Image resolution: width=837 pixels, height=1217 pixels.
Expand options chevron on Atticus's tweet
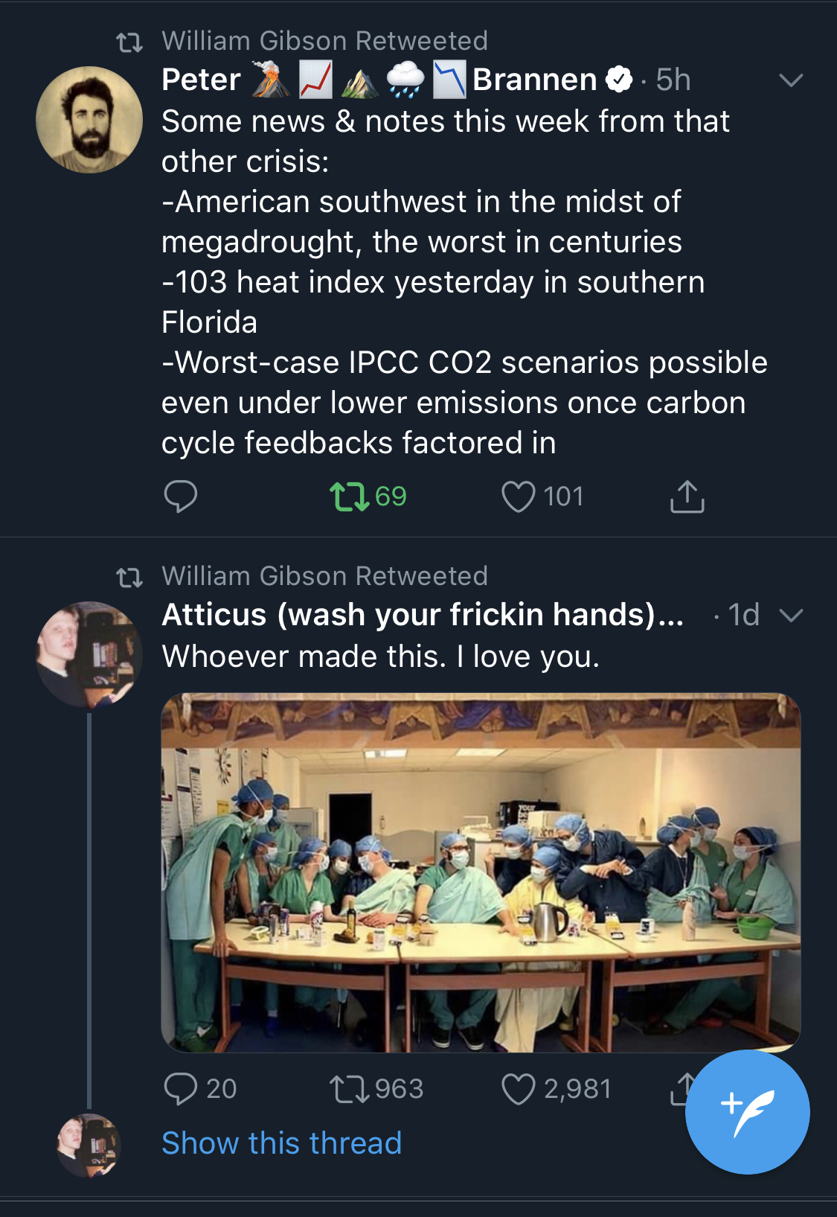point(790,616)
